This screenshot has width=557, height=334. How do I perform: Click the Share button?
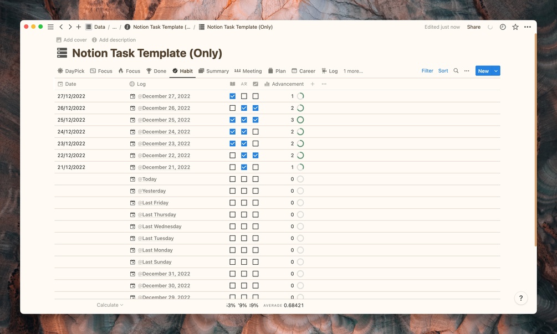click(x=473, y=27)
